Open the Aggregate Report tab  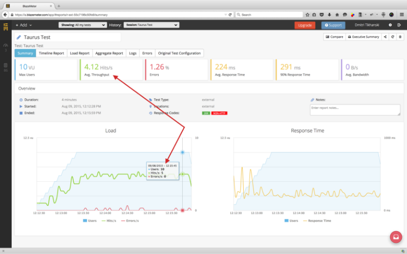point(109,53)
